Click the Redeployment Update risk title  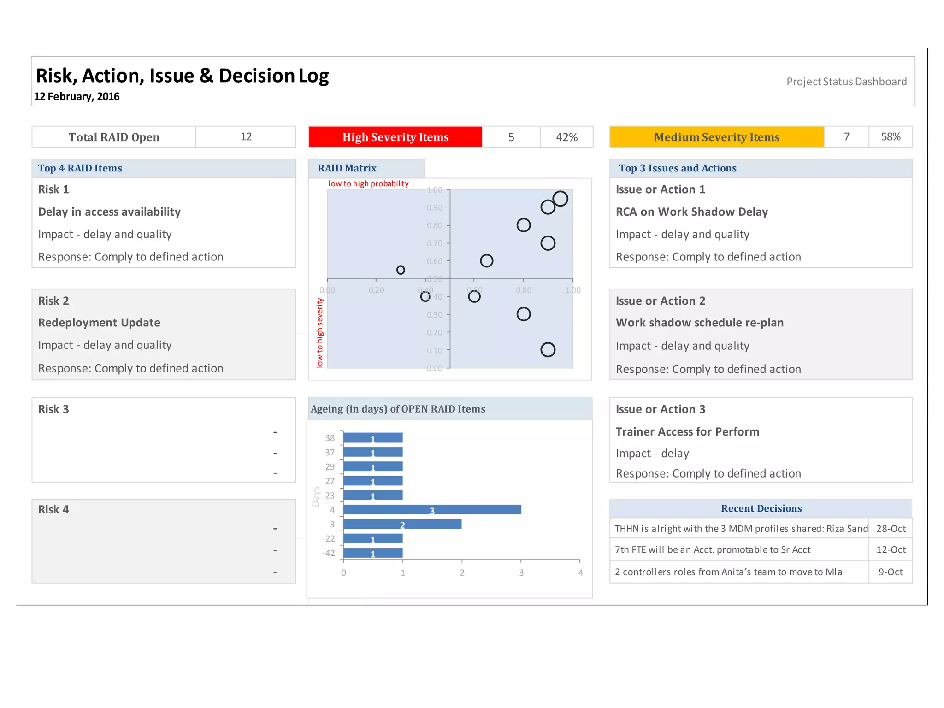[99, 323]
